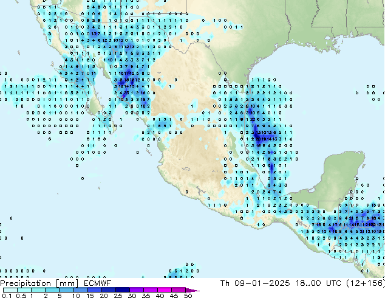Image resolution: width=385 pixels, height=298 pixels.
Task: Click the "Precipitation [mm]" legend title
Action: click(x=36, y=283)
